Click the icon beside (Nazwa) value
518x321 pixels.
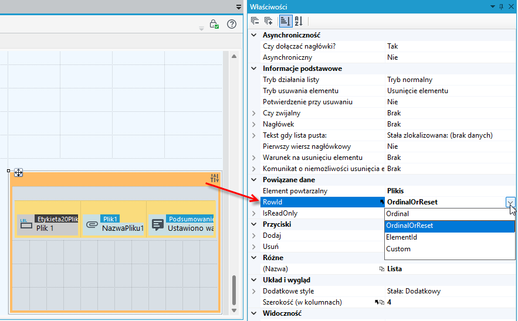click(381, 269)
